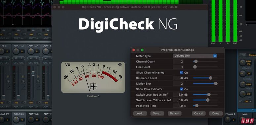Click the Width knob
The height and width of the screenshot is (125, 256).
[242, 85]
